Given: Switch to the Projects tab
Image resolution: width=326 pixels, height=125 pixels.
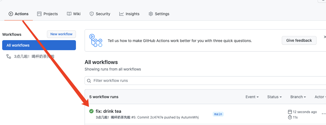Looking at the screenshot, I should coord(47,14).
